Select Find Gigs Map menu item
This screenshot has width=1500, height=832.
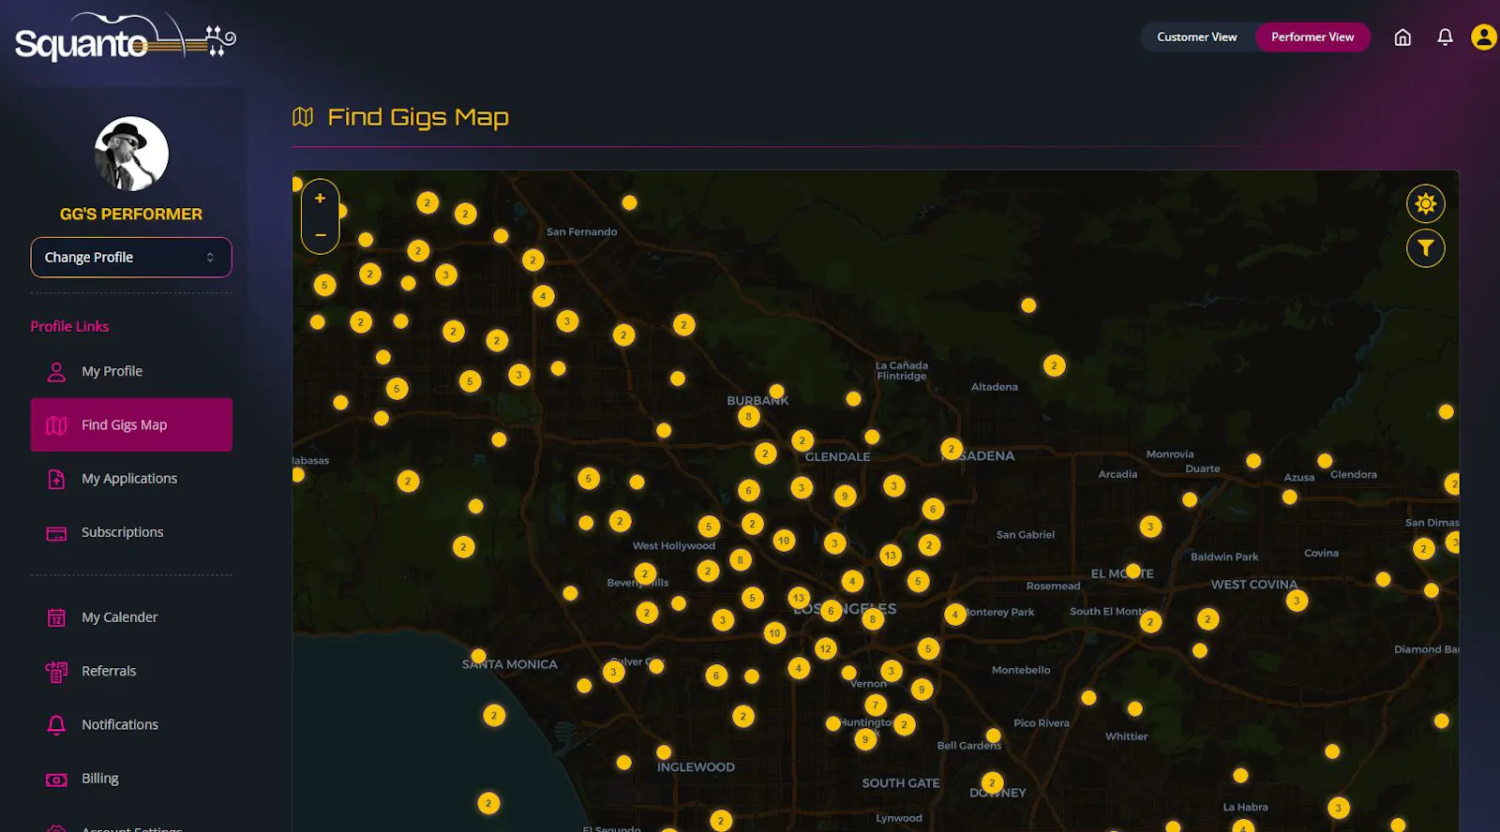pyautogui.click(x=131, y=425)
